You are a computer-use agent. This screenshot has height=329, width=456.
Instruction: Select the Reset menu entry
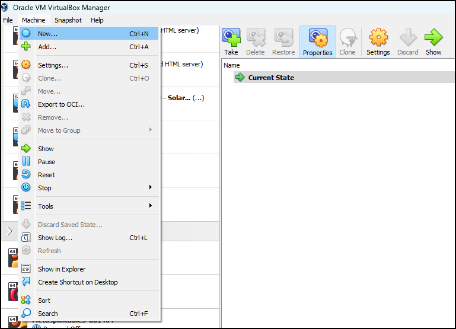tap(89, 175)
